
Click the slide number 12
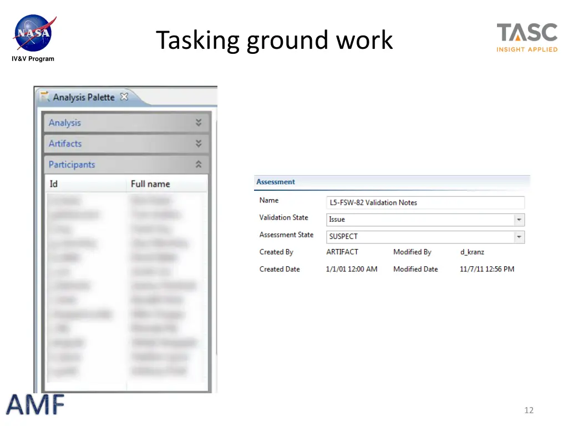coord(529,410)
